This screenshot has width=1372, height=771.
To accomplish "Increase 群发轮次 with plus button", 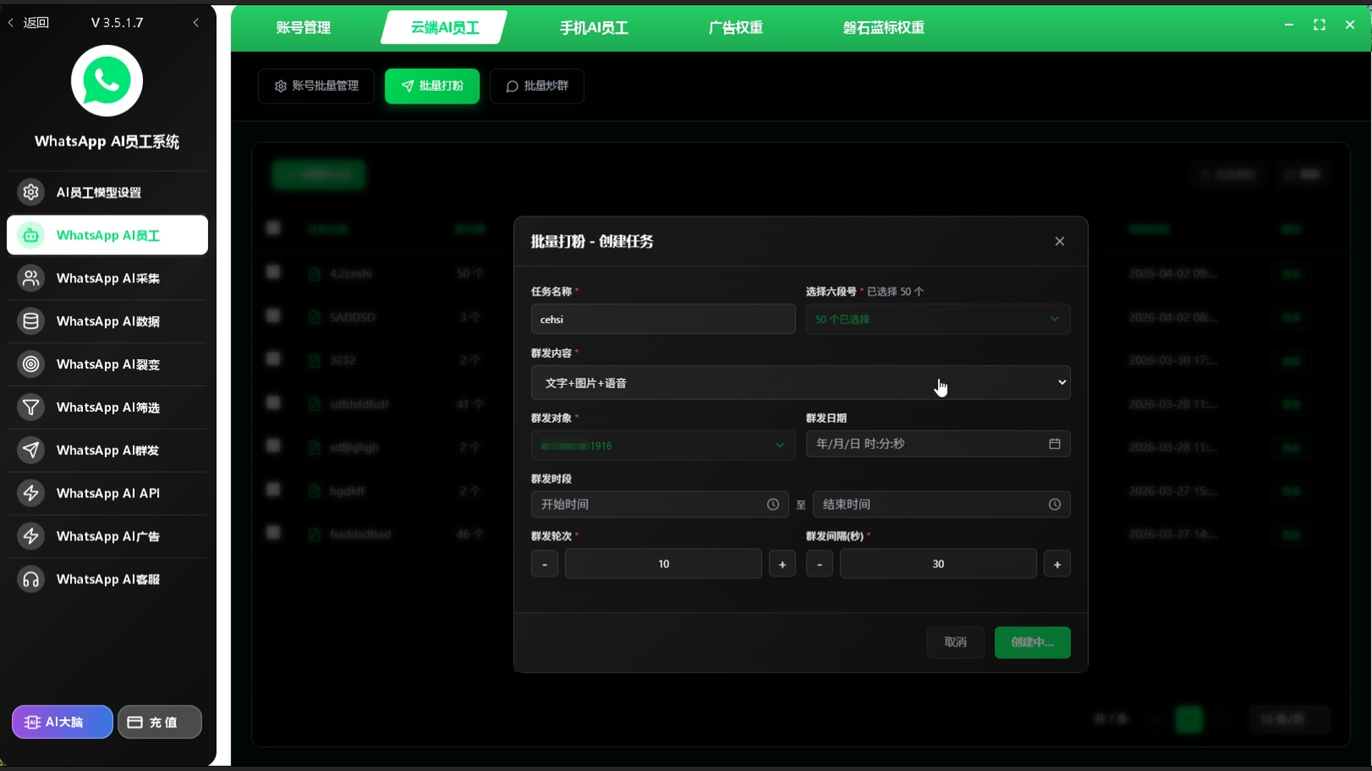I will pyautogui.click(x=782, y=564).
